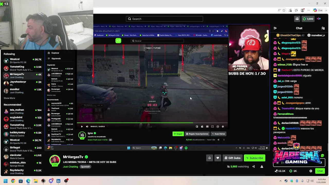Viewport: 329px width, 185px height.
Task: Open clavicular recommended channel
Action: click(x=23, y=156)
